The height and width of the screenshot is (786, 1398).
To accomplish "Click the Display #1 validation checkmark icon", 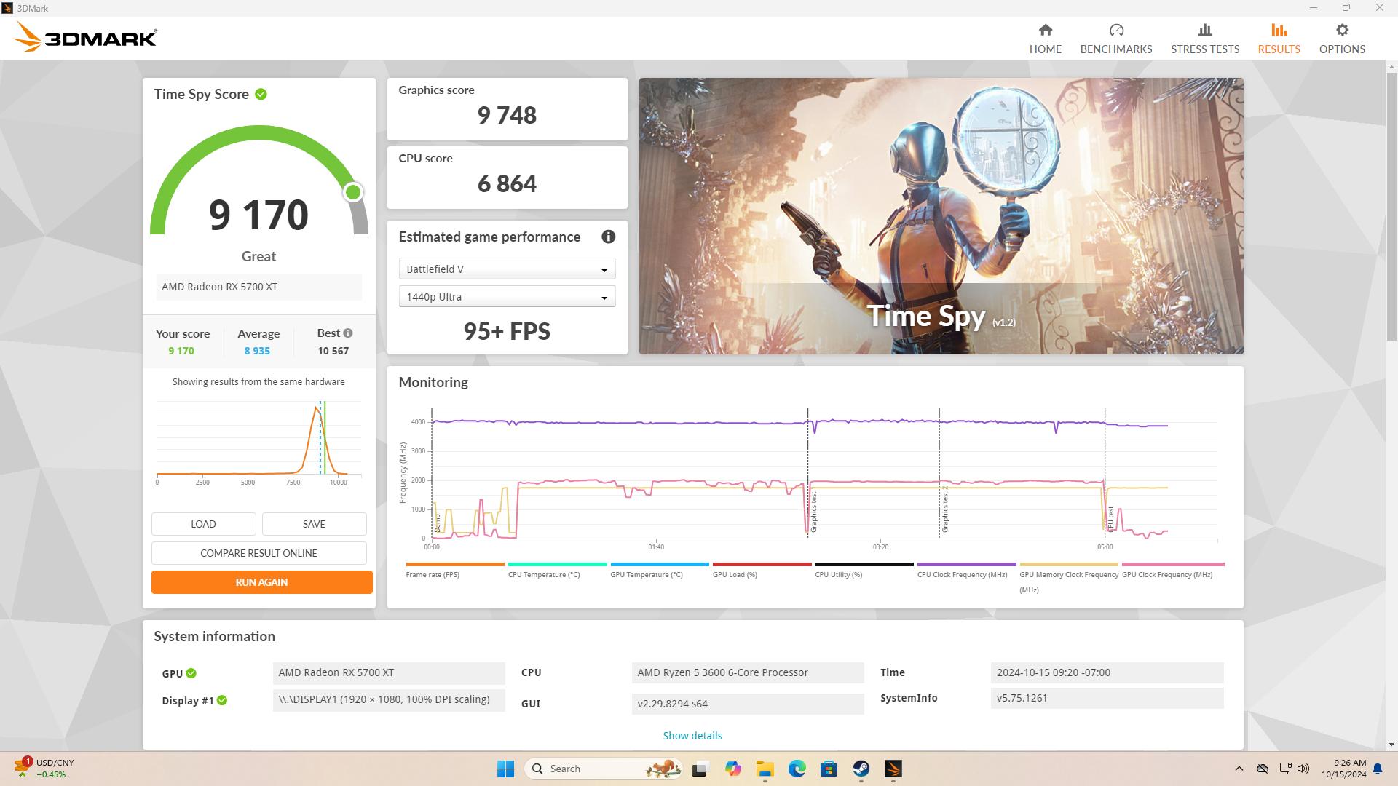I will (x=222, y=700).
